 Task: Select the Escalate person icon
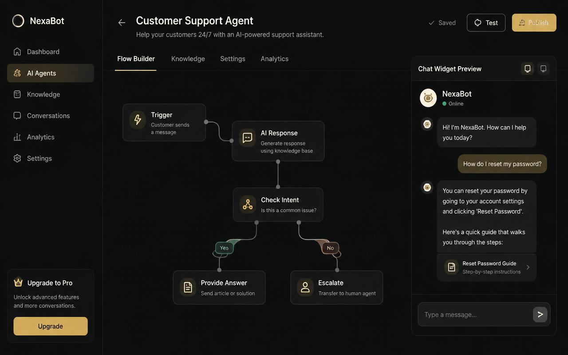coord(305,287)
